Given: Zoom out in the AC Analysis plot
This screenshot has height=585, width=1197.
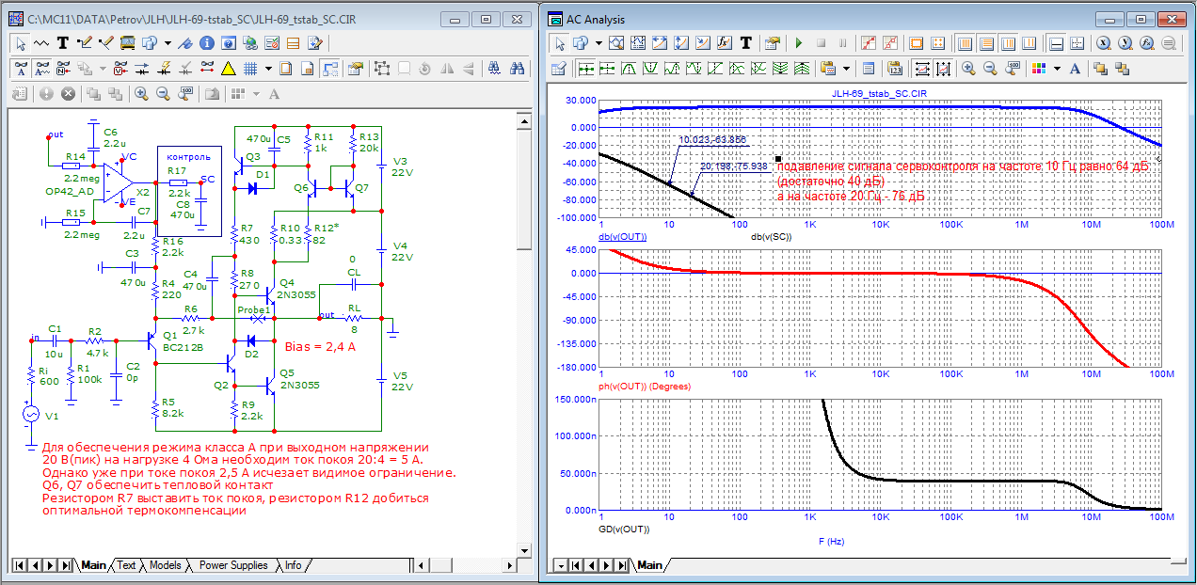Looking at the screenshot, I should pos(989,68).
